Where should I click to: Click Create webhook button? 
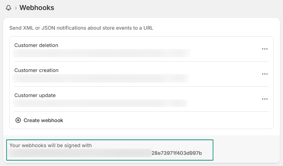39,120
